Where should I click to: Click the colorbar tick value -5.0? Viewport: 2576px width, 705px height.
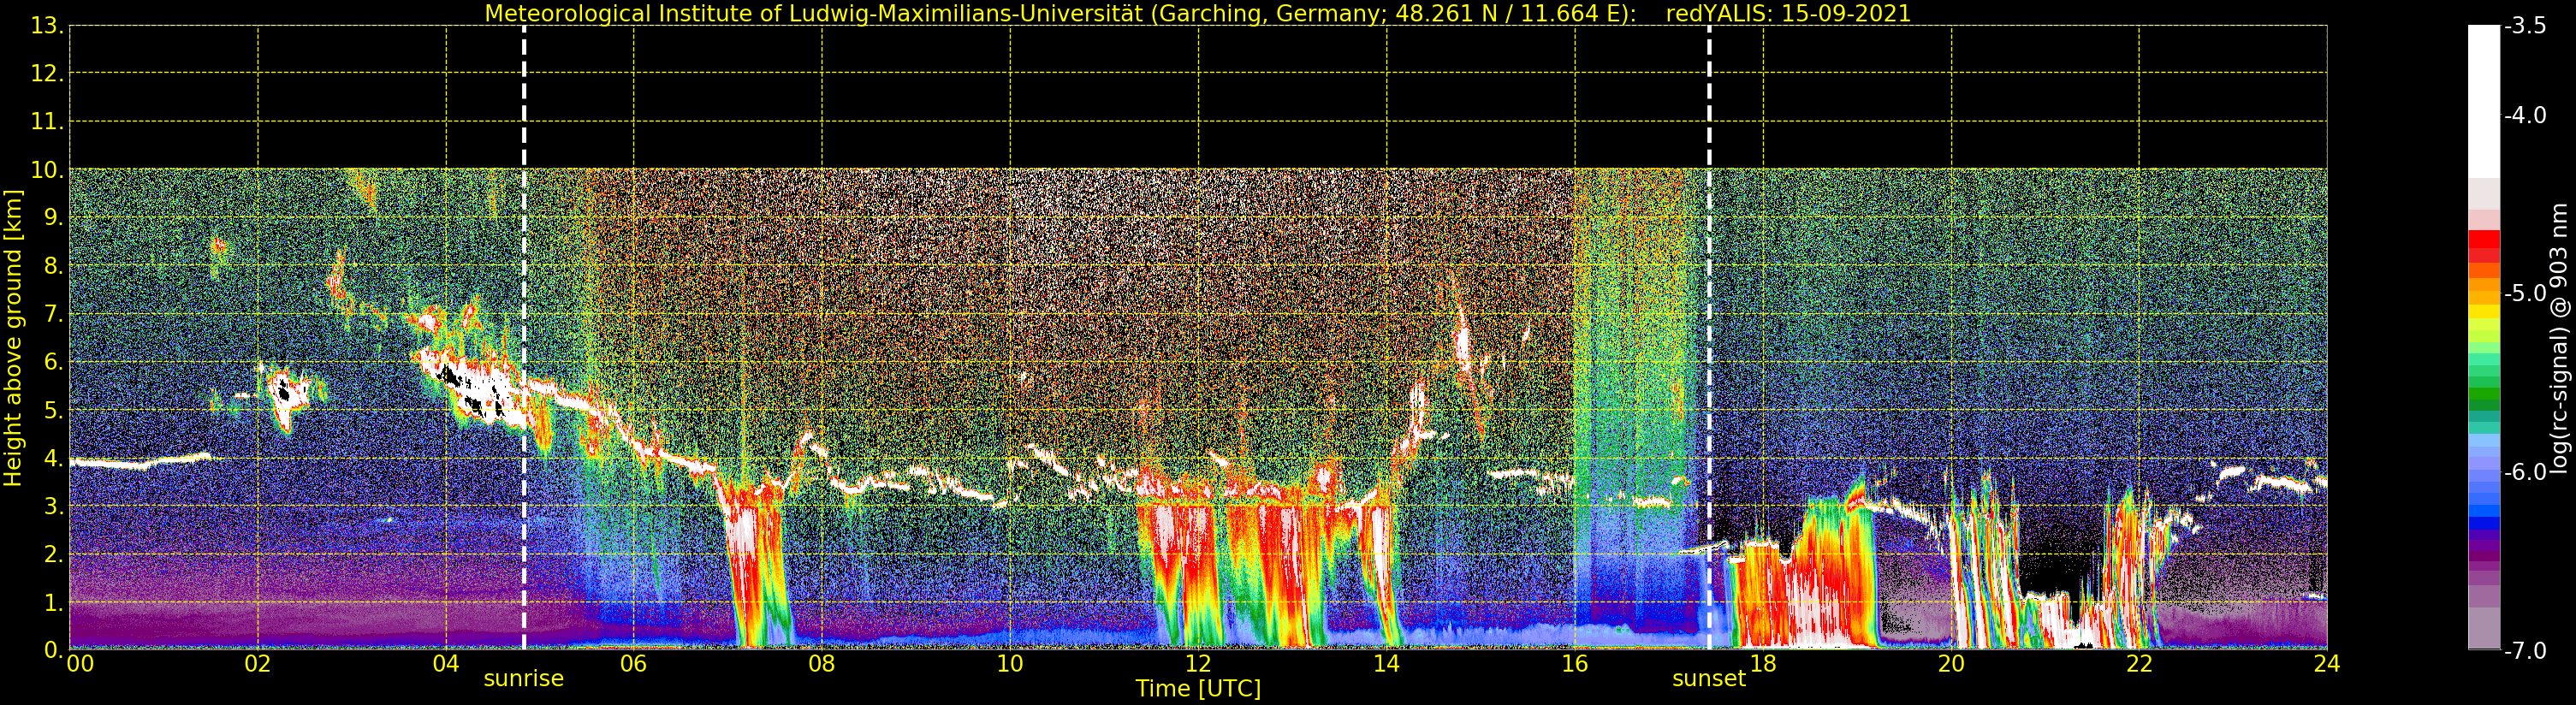pyautogui.click(x=2525, y=293)
